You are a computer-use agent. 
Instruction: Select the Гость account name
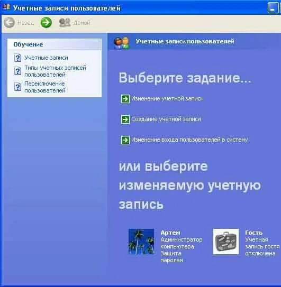(x=253, y=233)
